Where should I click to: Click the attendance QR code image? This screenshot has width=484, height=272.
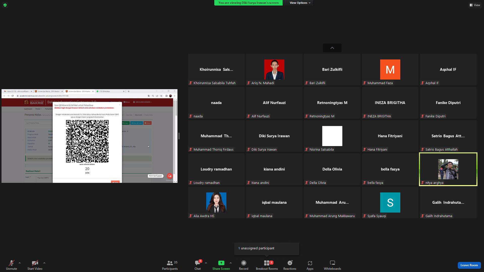coord(87,141)
